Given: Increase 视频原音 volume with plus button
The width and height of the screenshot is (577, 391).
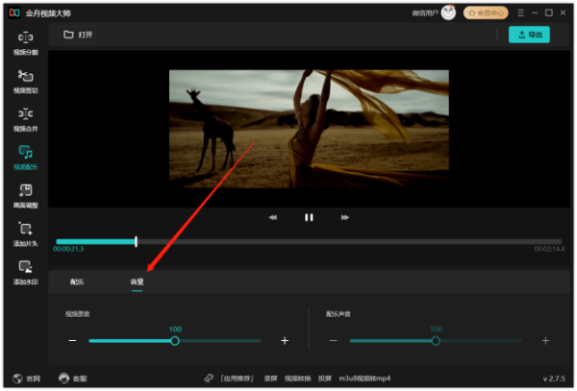Looking at the screenshot, I should [285, 341].
